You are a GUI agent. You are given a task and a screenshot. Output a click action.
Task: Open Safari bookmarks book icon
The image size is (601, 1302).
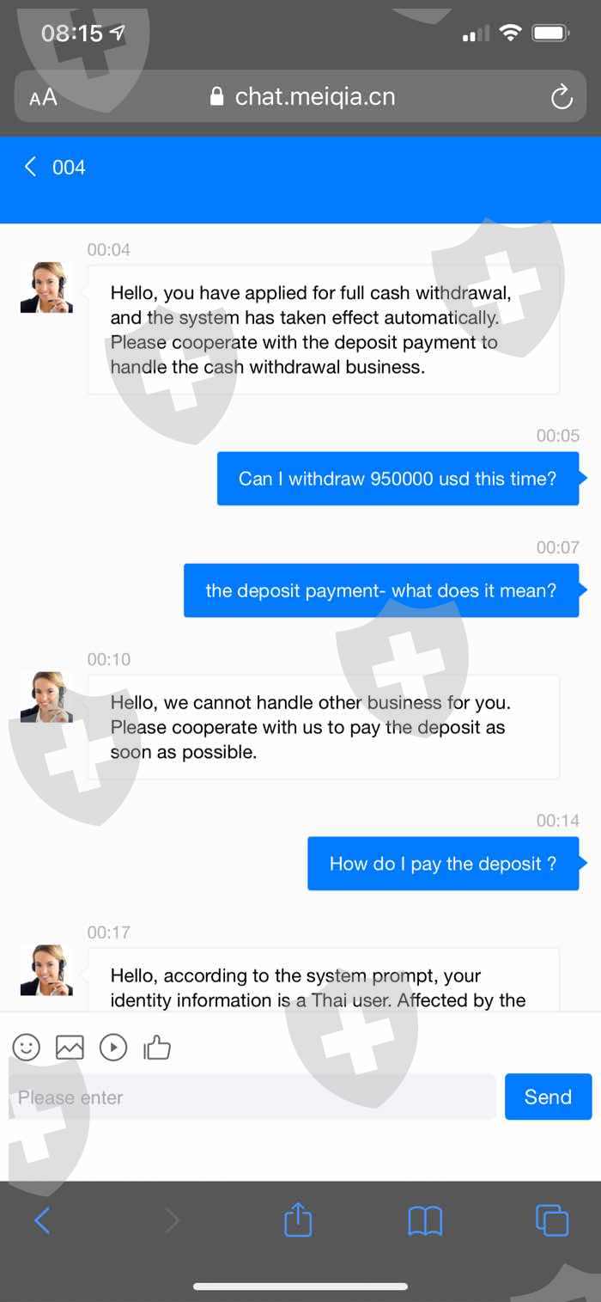[x=425, y=1220]
